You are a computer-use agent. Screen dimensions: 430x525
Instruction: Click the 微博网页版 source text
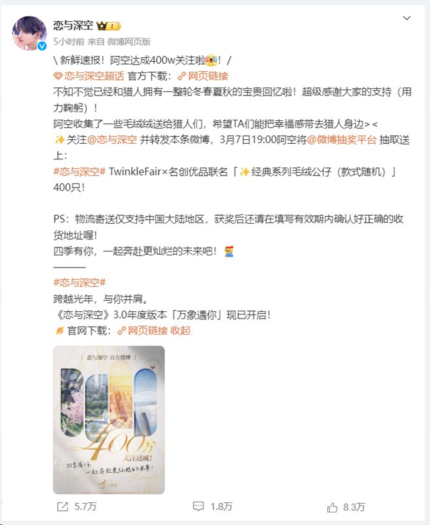tap(129, 42)
